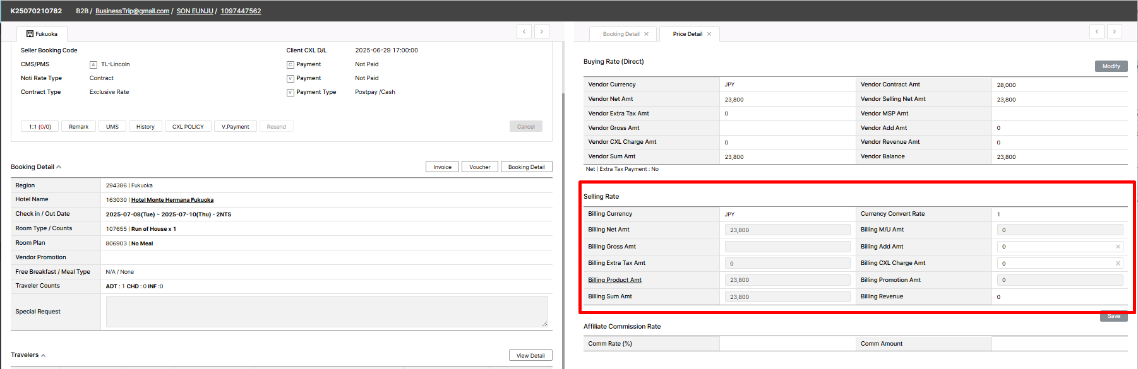Click in the Special Request text area
Image resolution: width=1138 pixels, height=369 pixels.
point(326,312)
